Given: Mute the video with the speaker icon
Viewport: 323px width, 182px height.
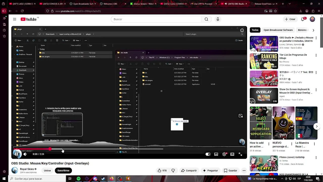Looking at the screenshot, I should 25,154.
